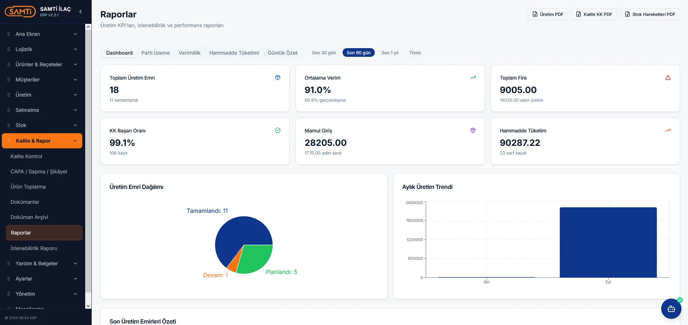The width and height of the screenshot is (688, 325).
Task: Click the drag handle icon beside Kalite & Rapor
Action: pyautogui.click(x=9, y=141)
